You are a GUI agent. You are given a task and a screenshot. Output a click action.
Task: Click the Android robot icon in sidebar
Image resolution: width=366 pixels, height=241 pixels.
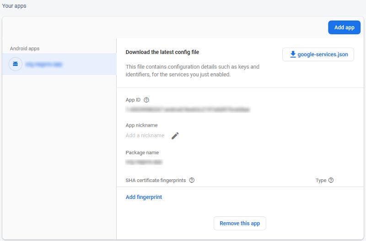click(16, 64)
